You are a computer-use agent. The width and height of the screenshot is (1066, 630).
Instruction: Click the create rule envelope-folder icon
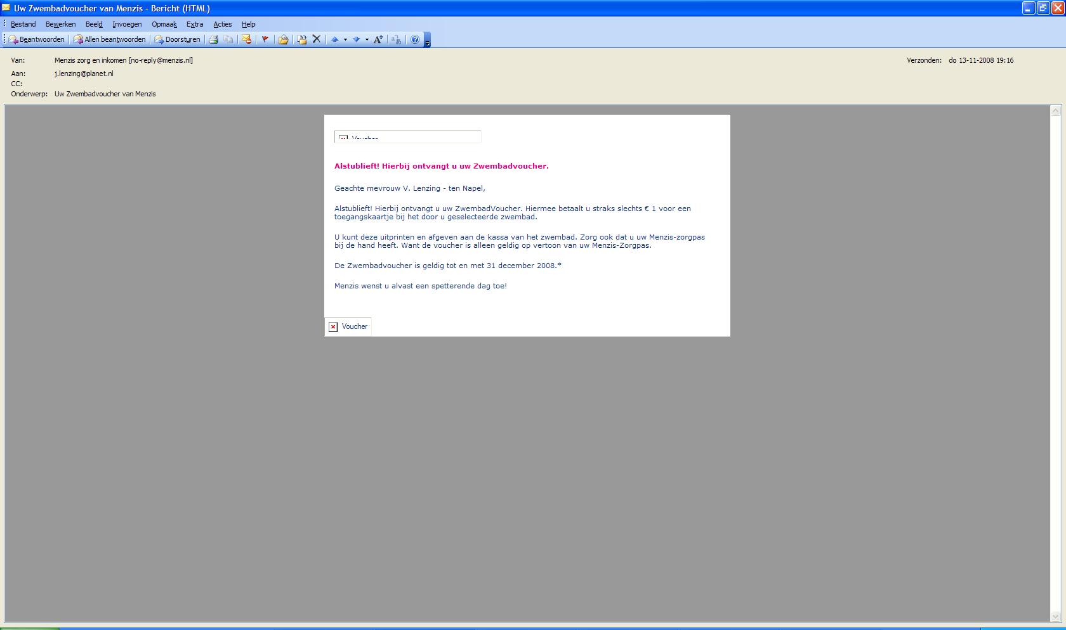coord(283,39)
